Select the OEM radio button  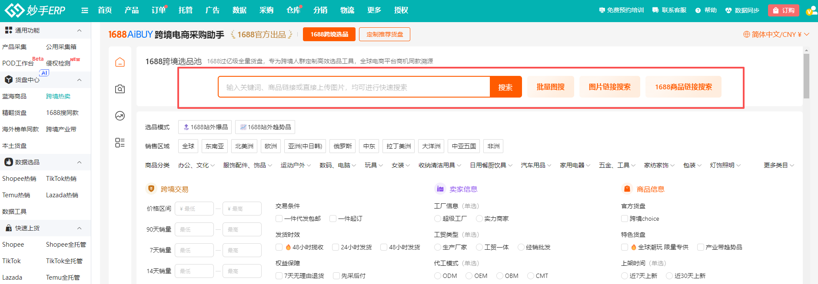point(469,276)
